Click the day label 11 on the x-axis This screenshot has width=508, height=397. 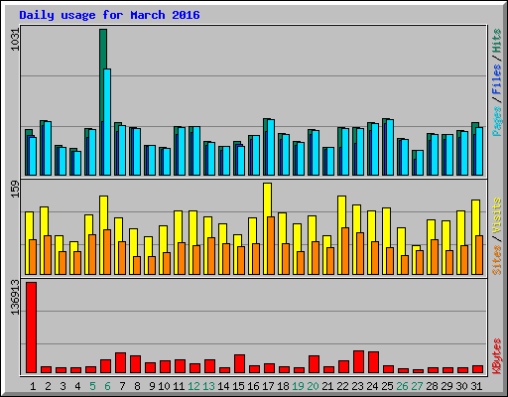(x=179, y=386)
